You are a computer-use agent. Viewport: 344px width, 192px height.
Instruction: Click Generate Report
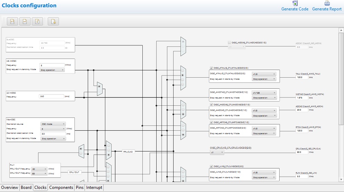coord(327,6)
